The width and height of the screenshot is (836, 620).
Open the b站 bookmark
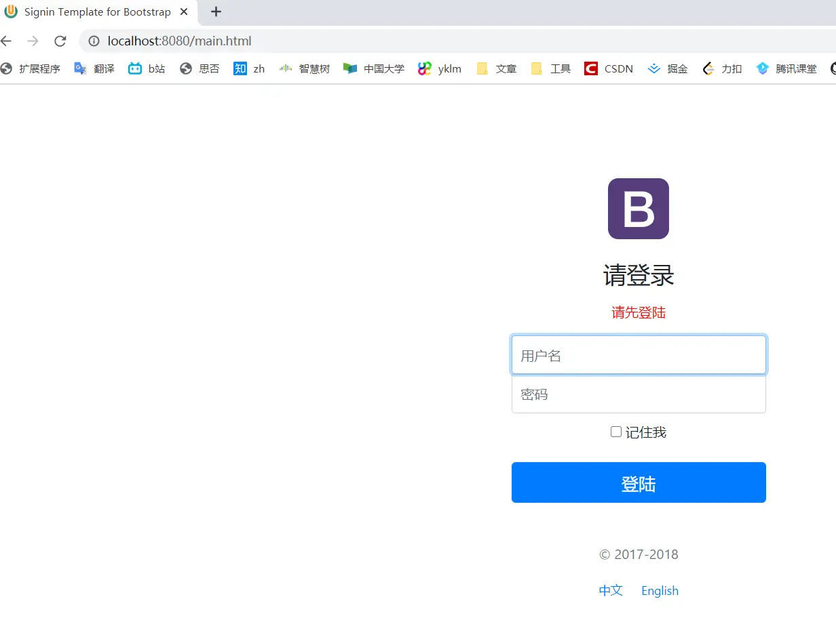147,68
